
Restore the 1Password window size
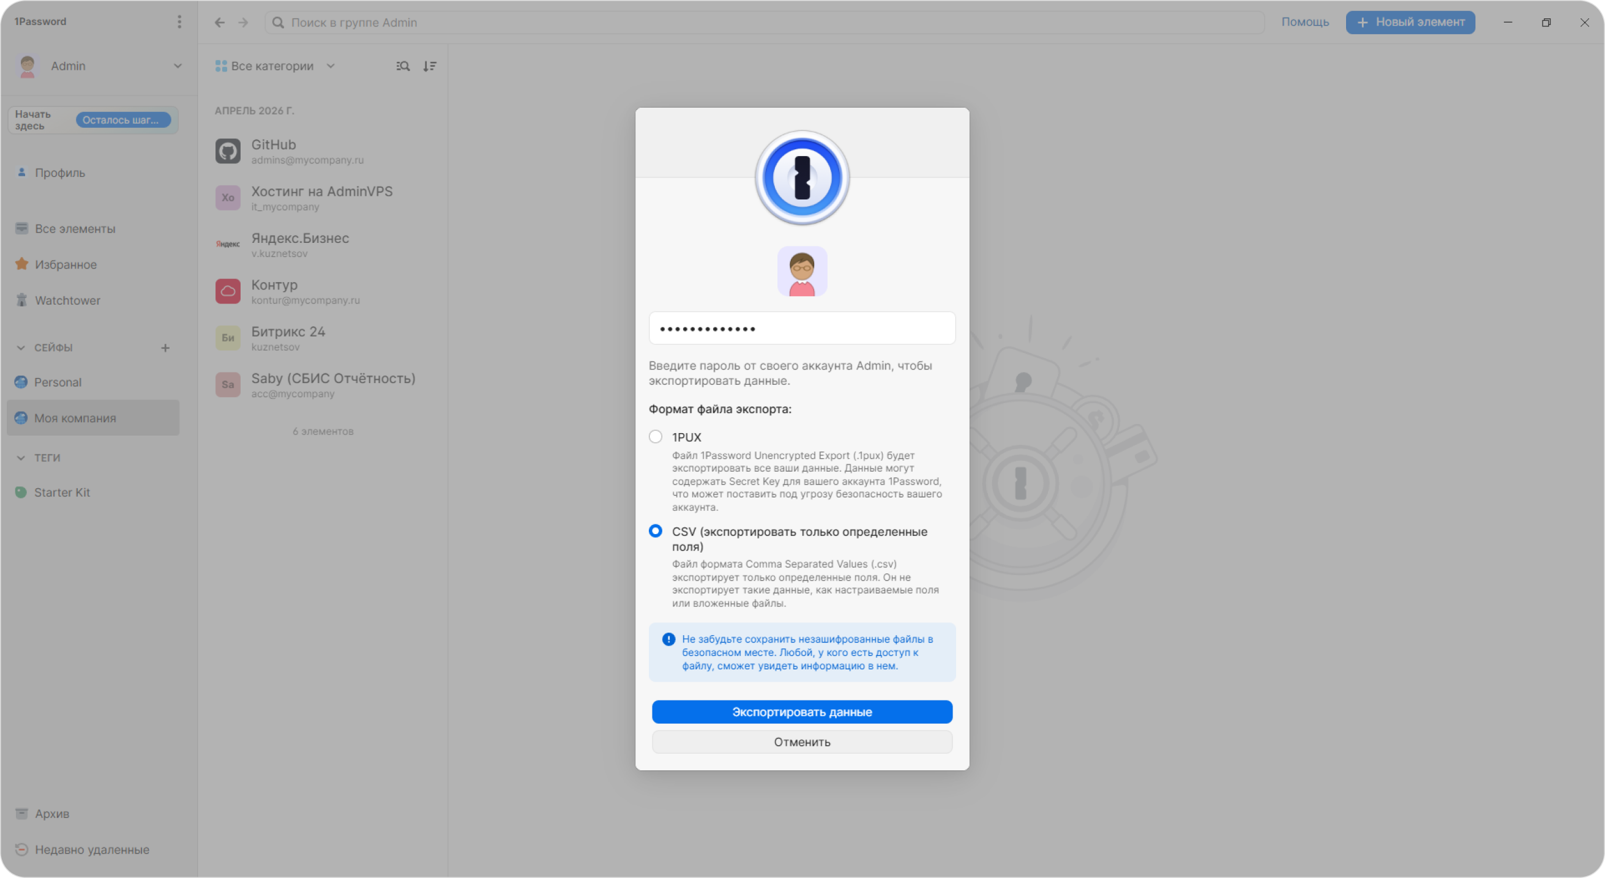[x=1546, y=23]
